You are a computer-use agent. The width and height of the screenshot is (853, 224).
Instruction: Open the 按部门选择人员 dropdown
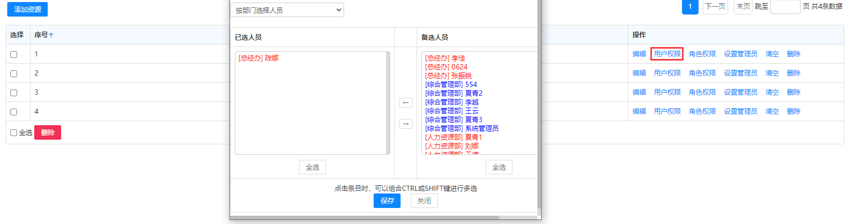point(287,10)
